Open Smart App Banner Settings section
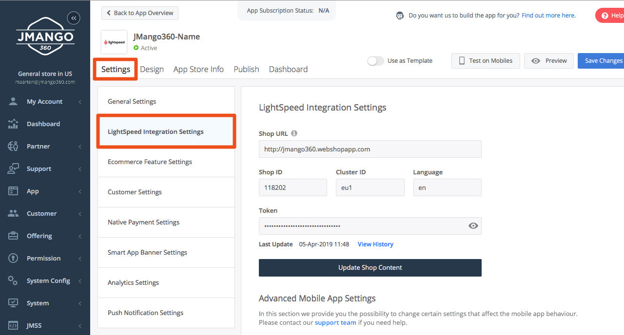This screenshot has height=335, width=624. click(x=166, y=252)
